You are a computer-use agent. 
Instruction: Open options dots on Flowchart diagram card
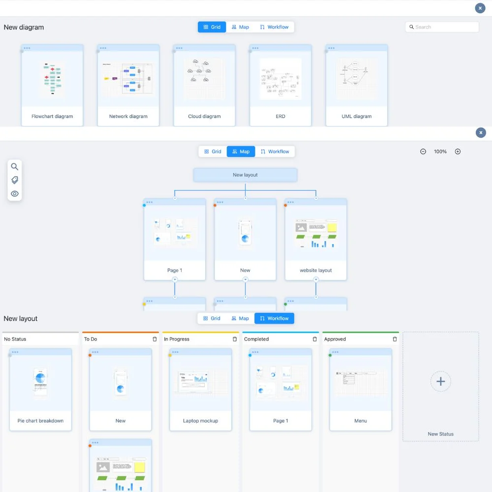(x=27, y=48)
